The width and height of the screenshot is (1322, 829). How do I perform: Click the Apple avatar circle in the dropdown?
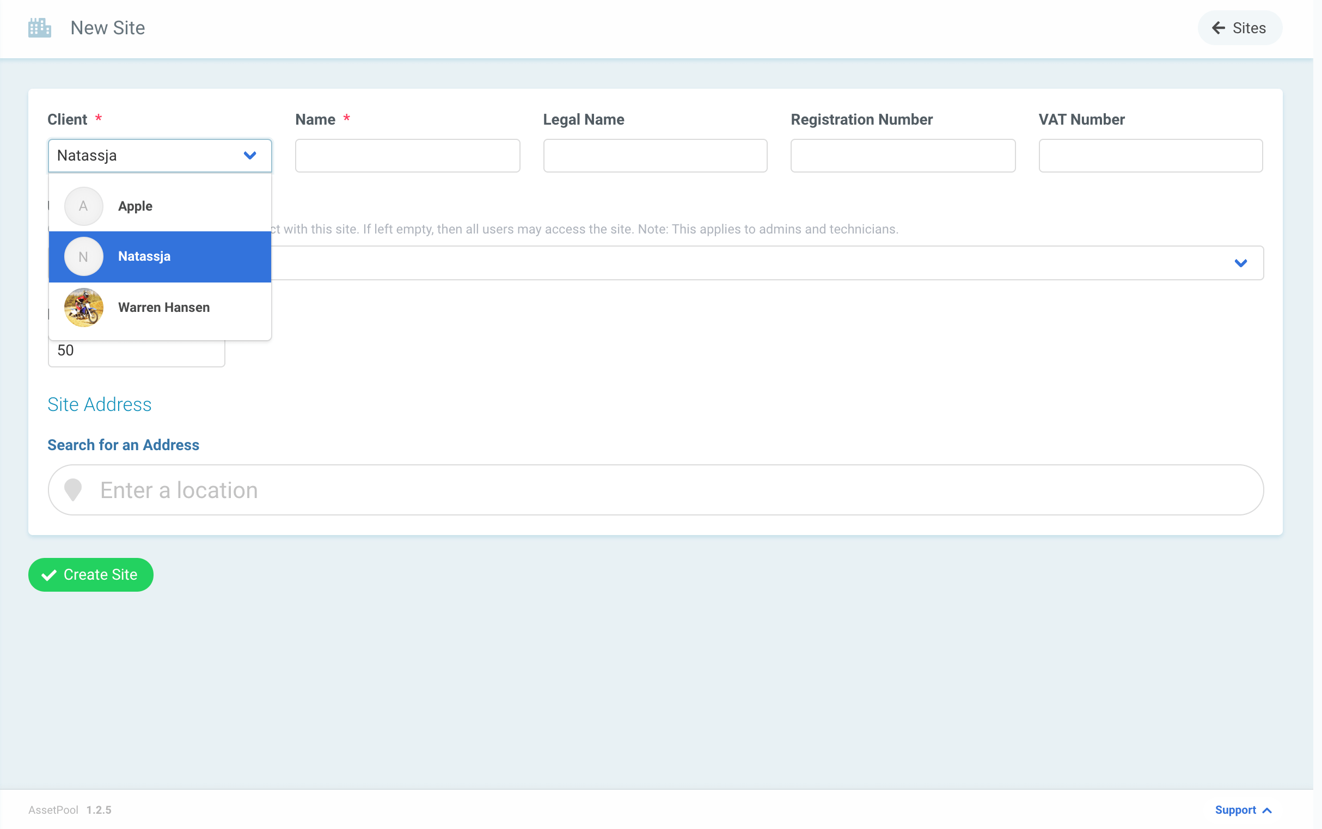[83, 206]
